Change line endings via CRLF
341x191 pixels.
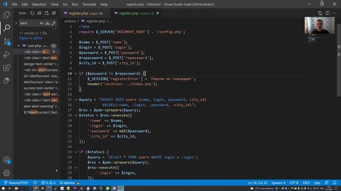click(306, 183)
